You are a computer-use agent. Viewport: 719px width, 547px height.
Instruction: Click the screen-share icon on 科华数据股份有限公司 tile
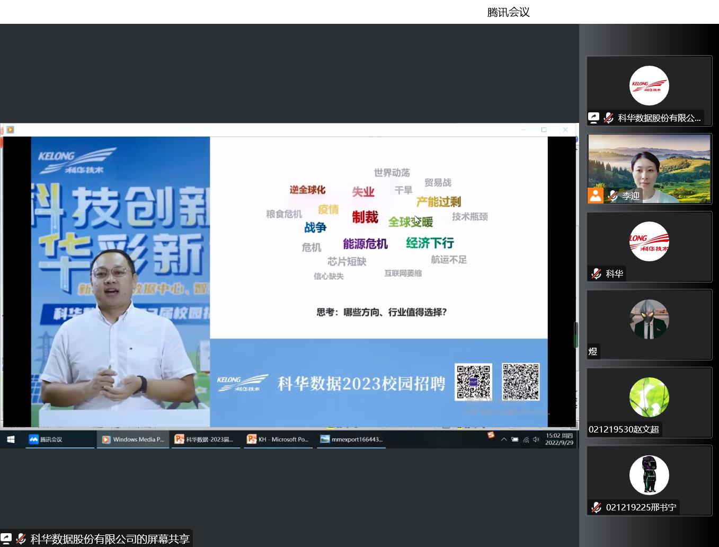594,118
